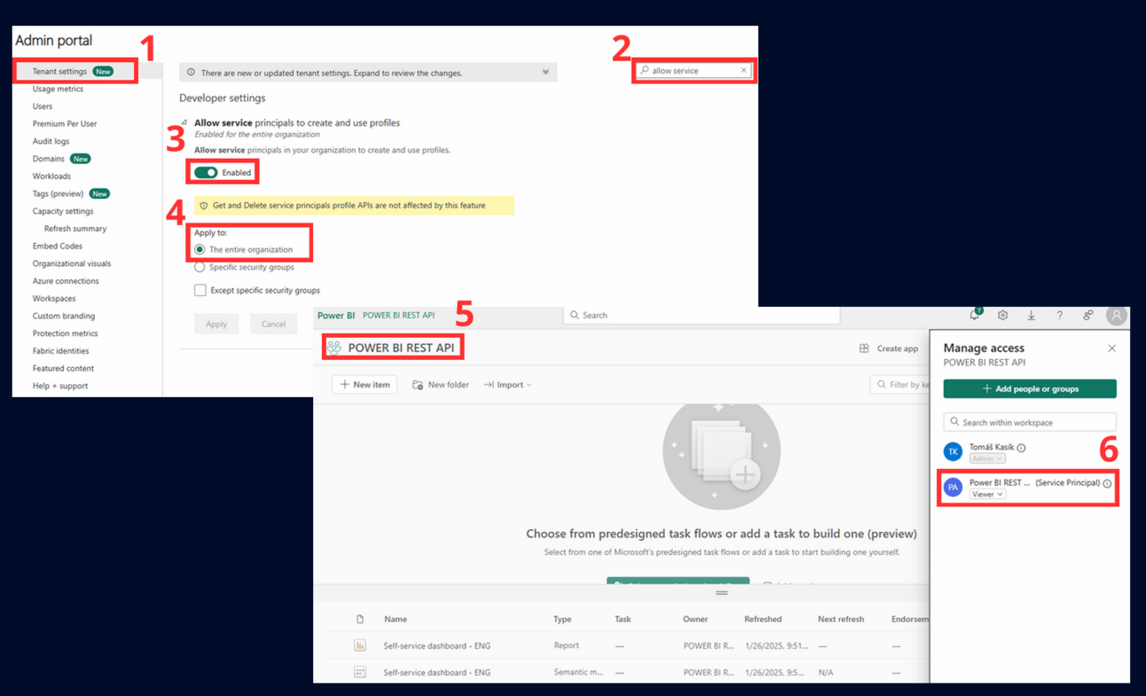Clear the allow service search text
Image resolution: width=1146 pixels, height=696 pixels.
pyautogui.click(x=743, y=70)
